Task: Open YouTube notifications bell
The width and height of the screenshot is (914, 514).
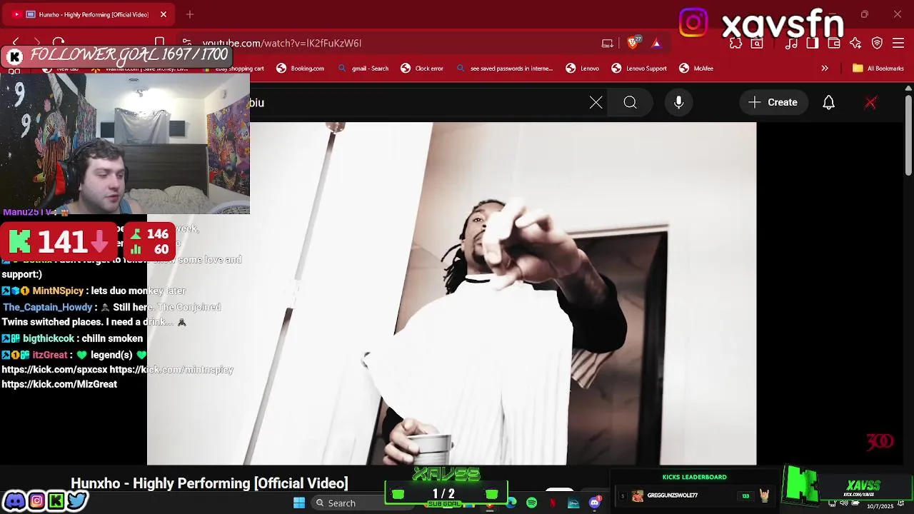Action: pos(828,103)
